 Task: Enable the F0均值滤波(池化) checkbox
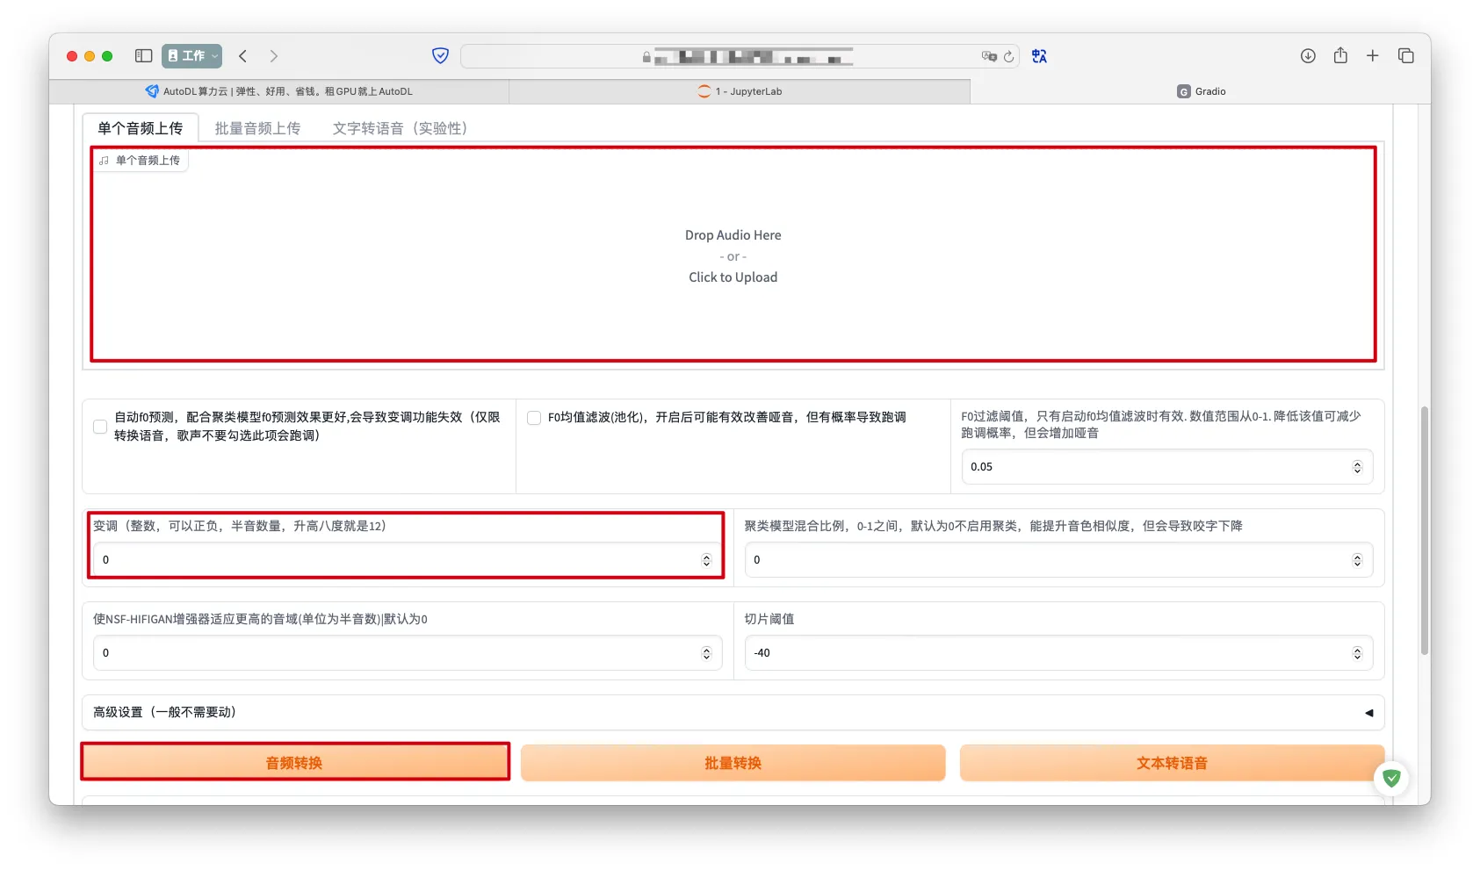[x=534, y=418]
